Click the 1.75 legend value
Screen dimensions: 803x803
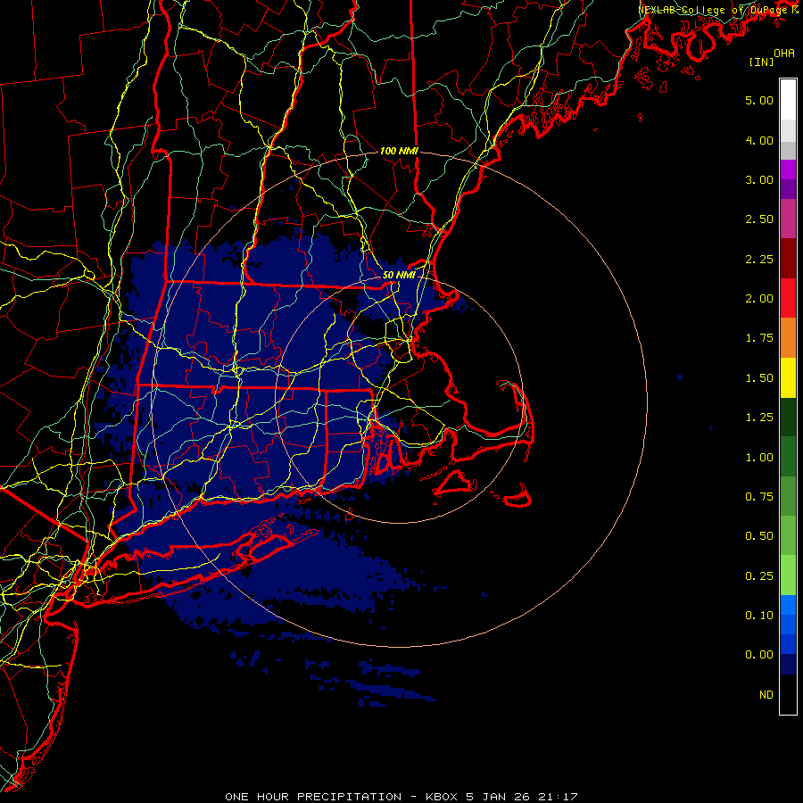[x=759, y=338]
